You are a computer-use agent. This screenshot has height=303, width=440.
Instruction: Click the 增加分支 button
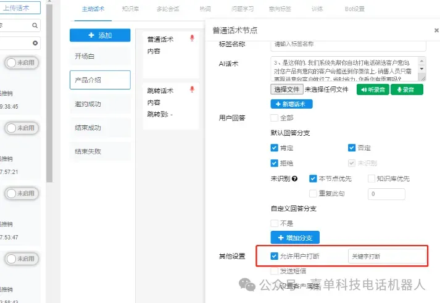(295, 238)
